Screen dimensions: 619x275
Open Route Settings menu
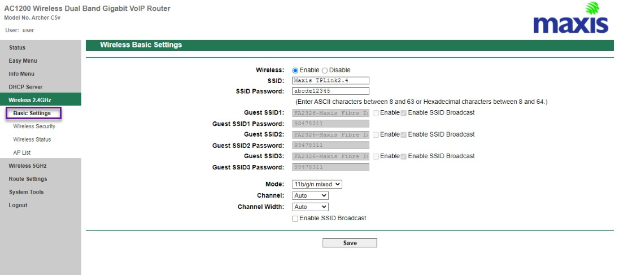pos(28,179)
